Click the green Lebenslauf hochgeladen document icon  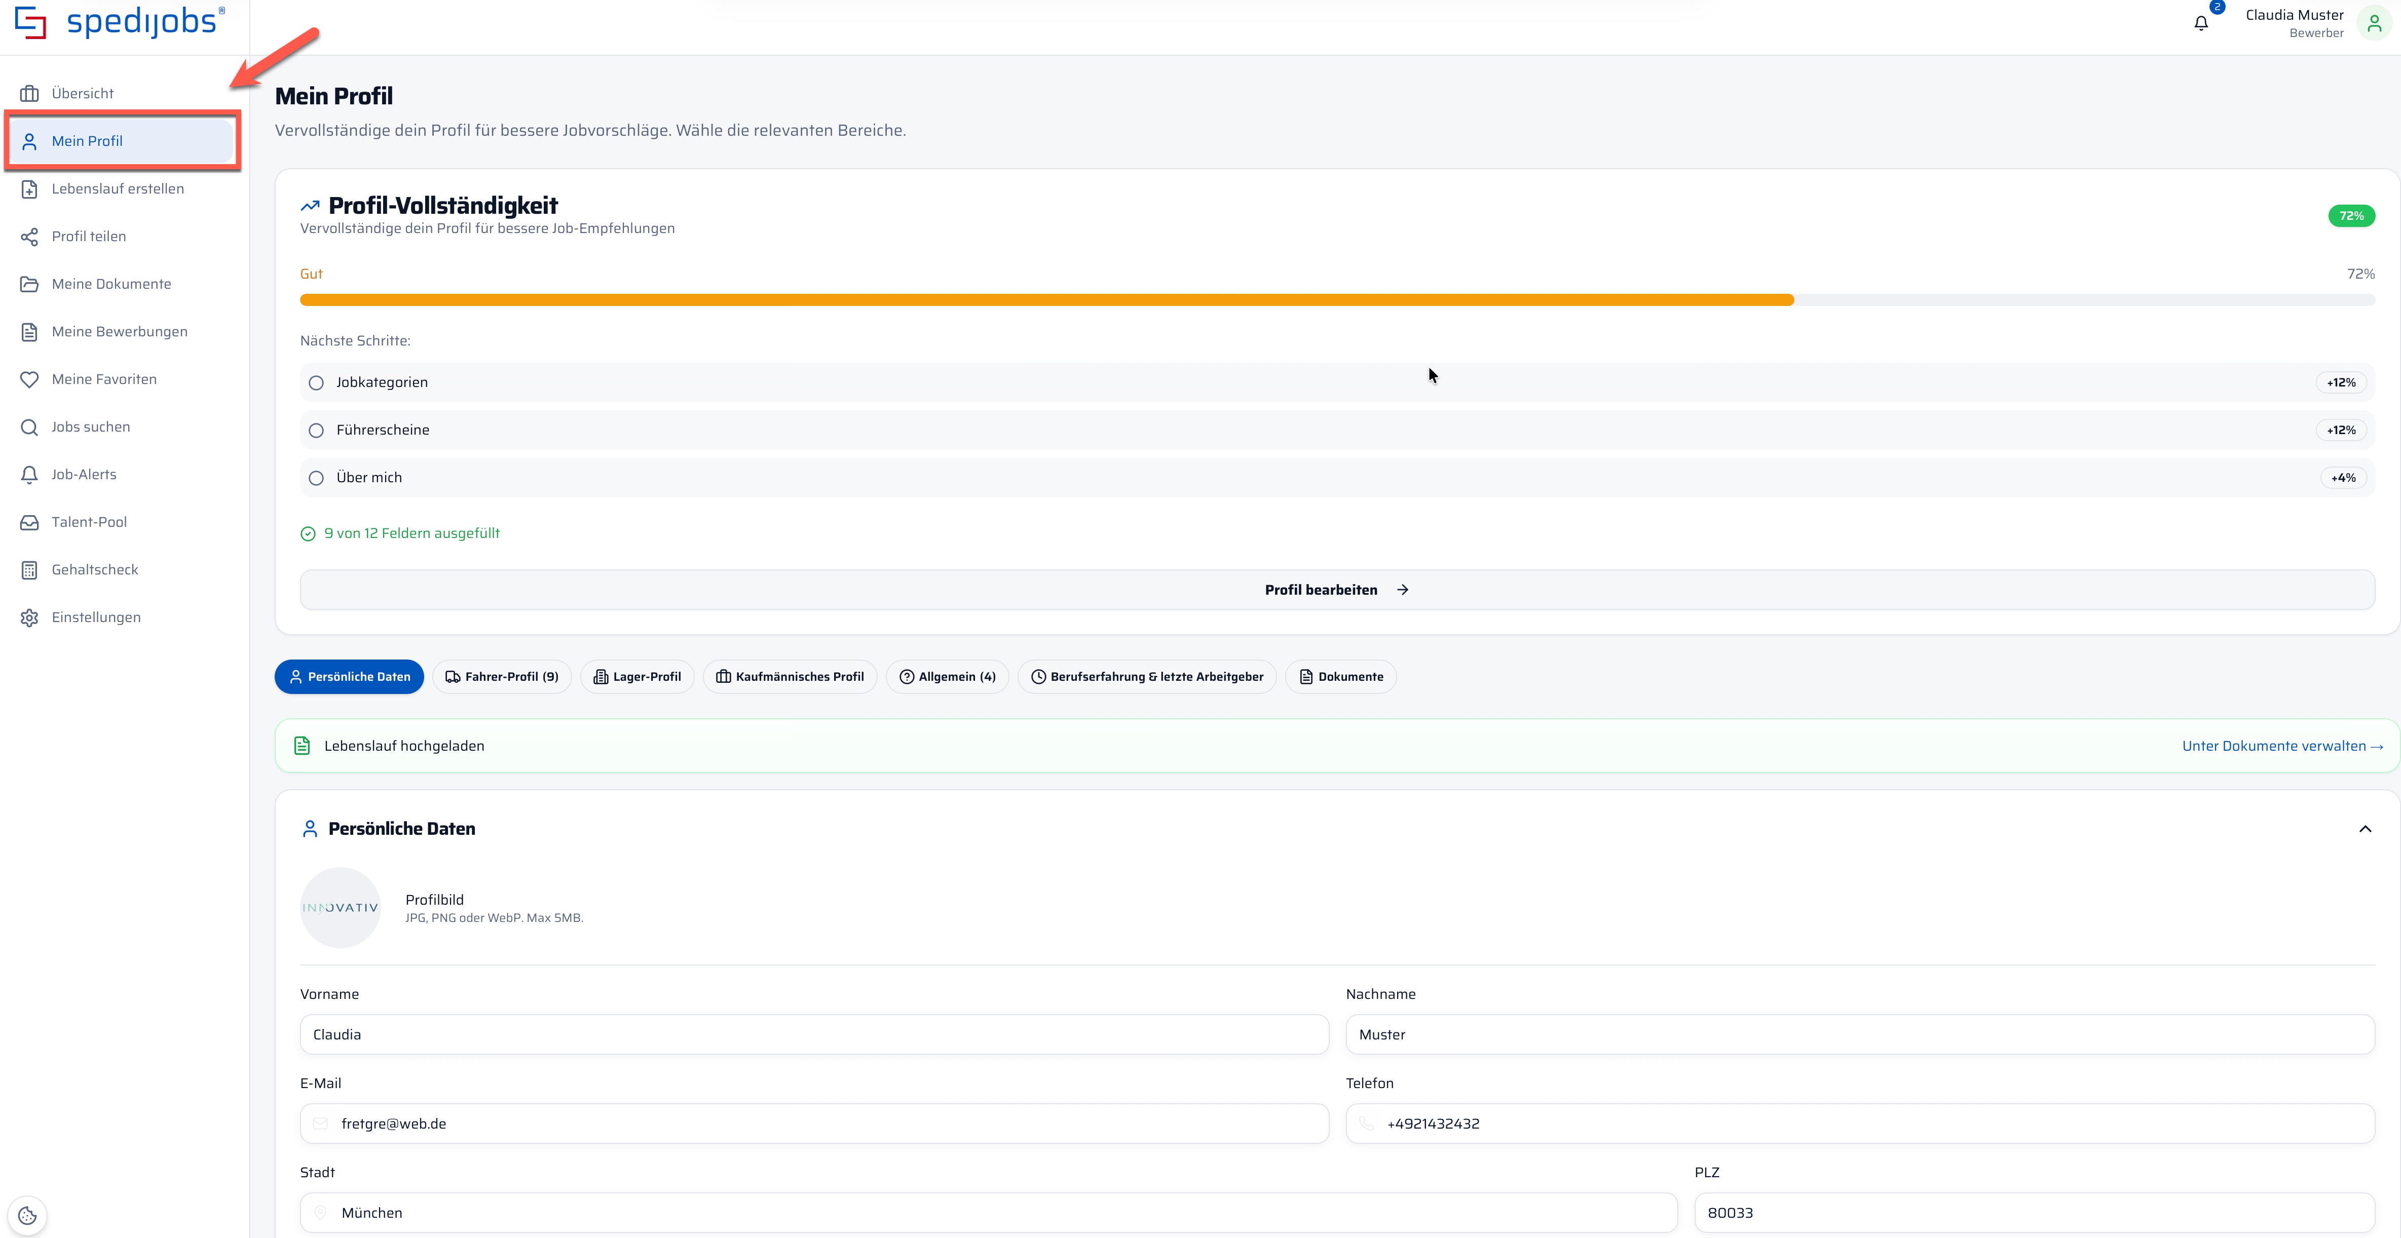[x=302, y=745]
